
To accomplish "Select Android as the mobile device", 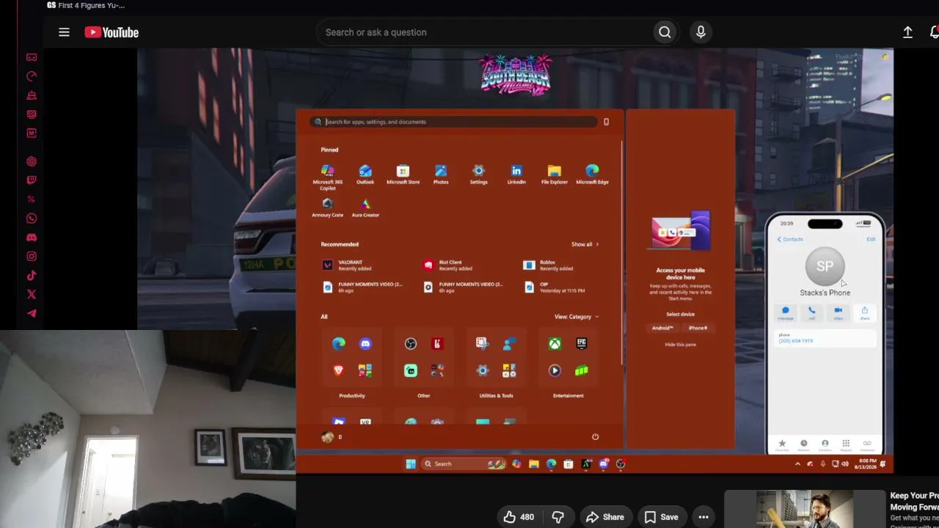I will [662, 328].
